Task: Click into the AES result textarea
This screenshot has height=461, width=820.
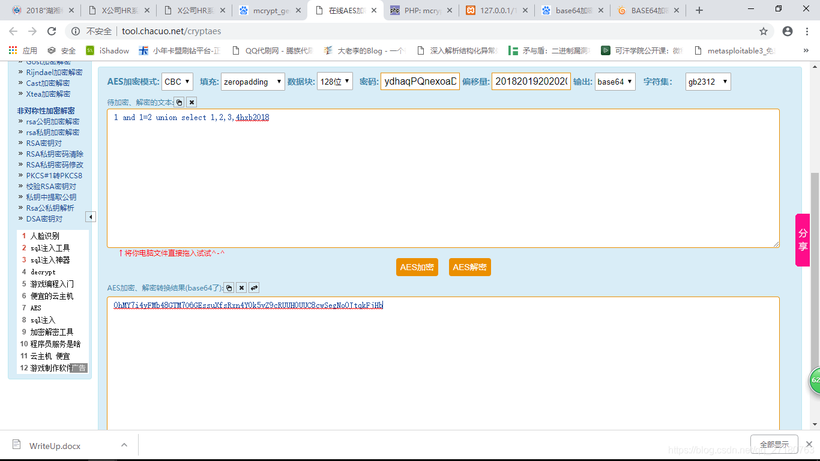Action: (x=443, y=363)
